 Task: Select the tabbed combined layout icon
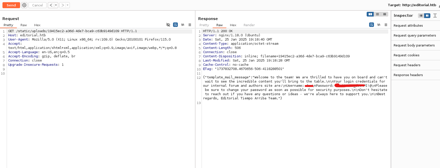coord(384,14)
